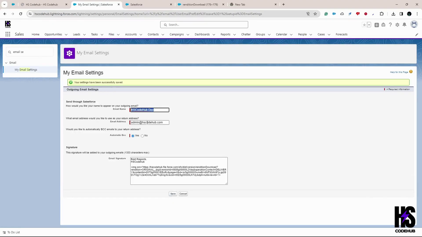
Task: Toggle the browser side panel icon
Action: [x=401, y=14]
